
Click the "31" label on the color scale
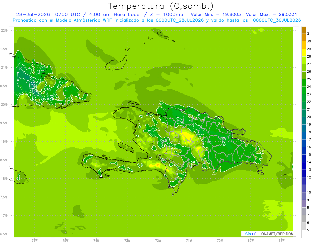(x=309, y=34)
